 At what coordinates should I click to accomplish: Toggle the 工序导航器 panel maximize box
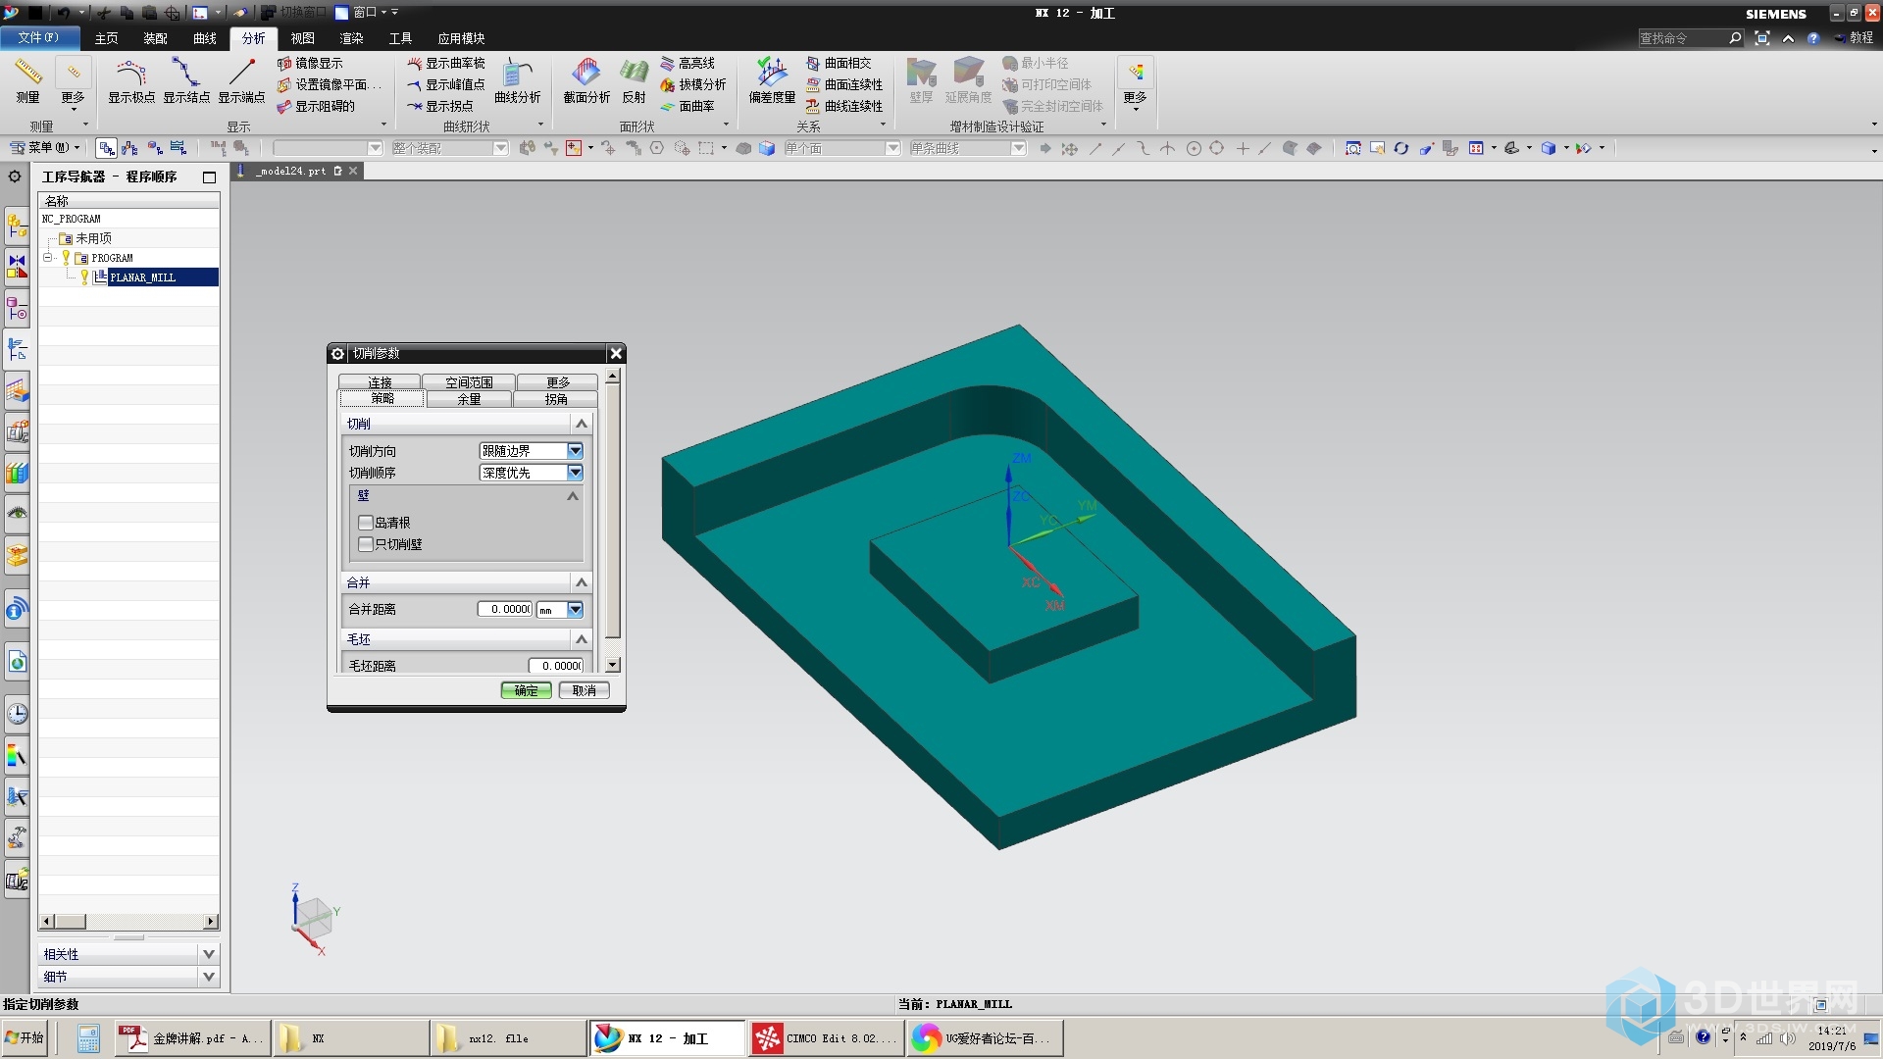tap(209, 176)
